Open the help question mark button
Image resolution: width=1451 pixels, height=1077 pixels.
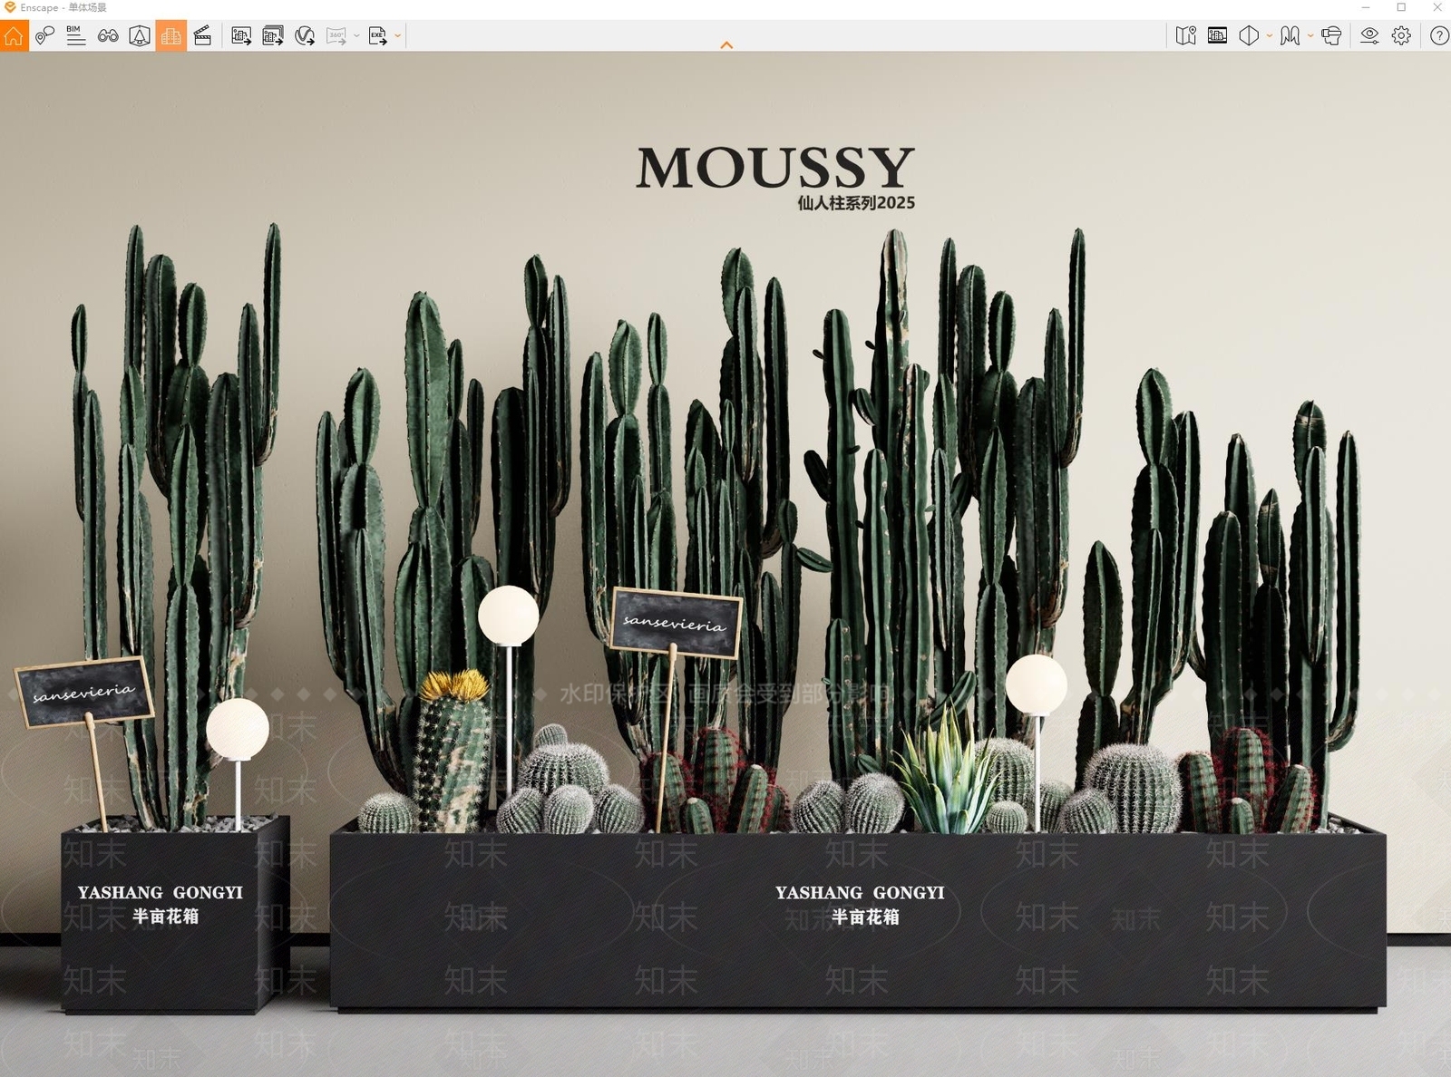(x=1438, y=36)
